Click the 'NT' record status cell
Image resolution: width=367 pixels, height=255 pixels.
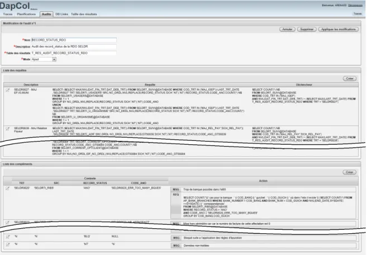coord(86,244)
